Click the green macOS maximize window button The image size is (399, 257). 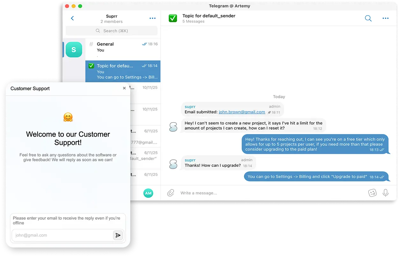pos(80,6)
